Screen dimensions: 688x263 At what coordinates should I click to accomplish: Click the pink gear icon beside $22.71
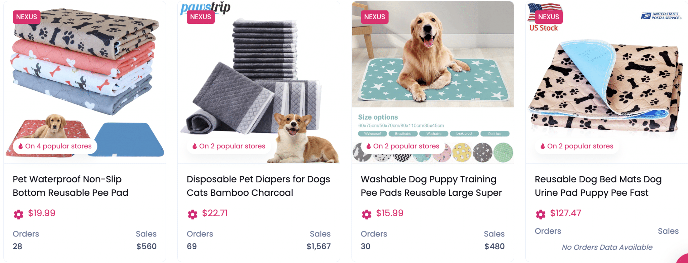[x=192, y=214]
